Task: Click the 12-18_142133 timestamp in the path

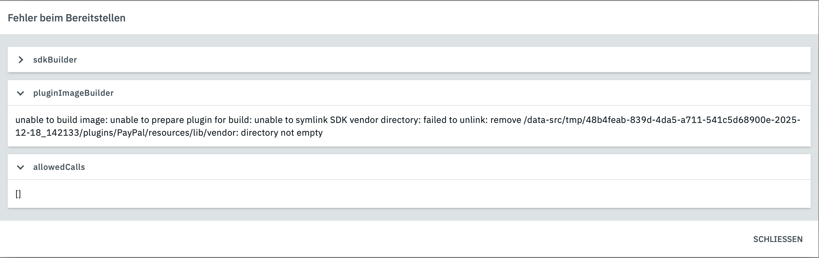Action: (x=48, y=133)
